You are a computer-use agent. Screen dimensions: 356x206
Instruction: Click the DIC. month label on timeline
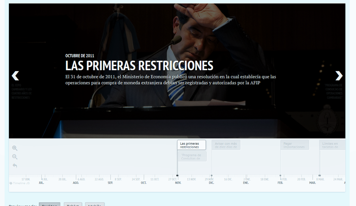click(211, 183)
